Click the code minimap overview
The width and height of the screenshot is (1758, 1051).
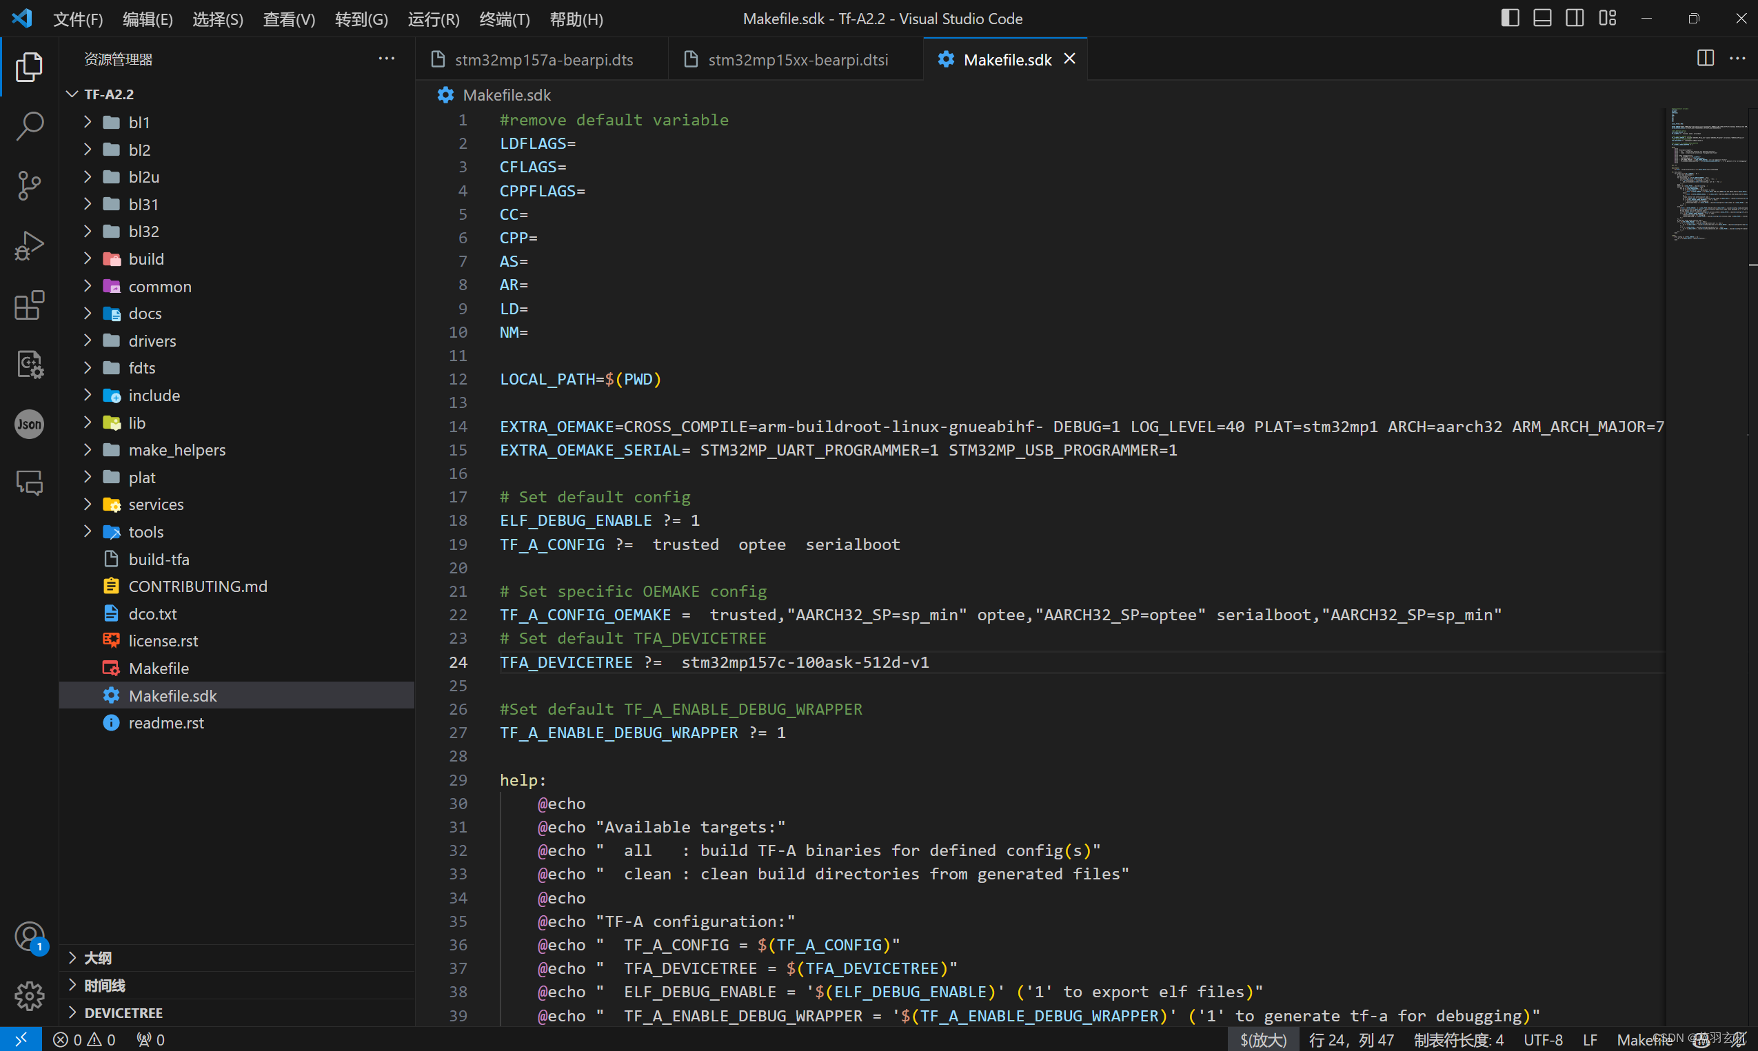[1709, 174]
